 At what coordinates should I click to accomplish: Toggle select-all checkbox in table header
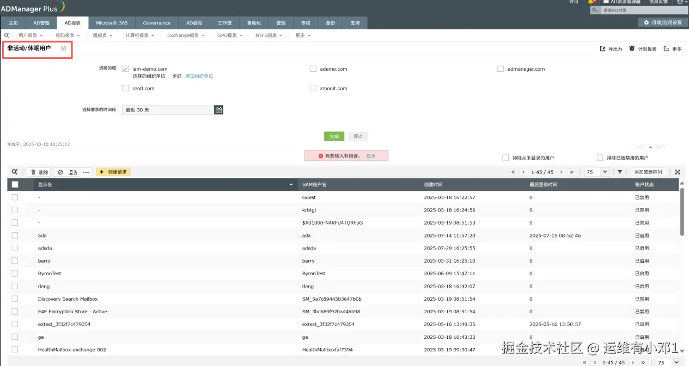pos(15,184)
